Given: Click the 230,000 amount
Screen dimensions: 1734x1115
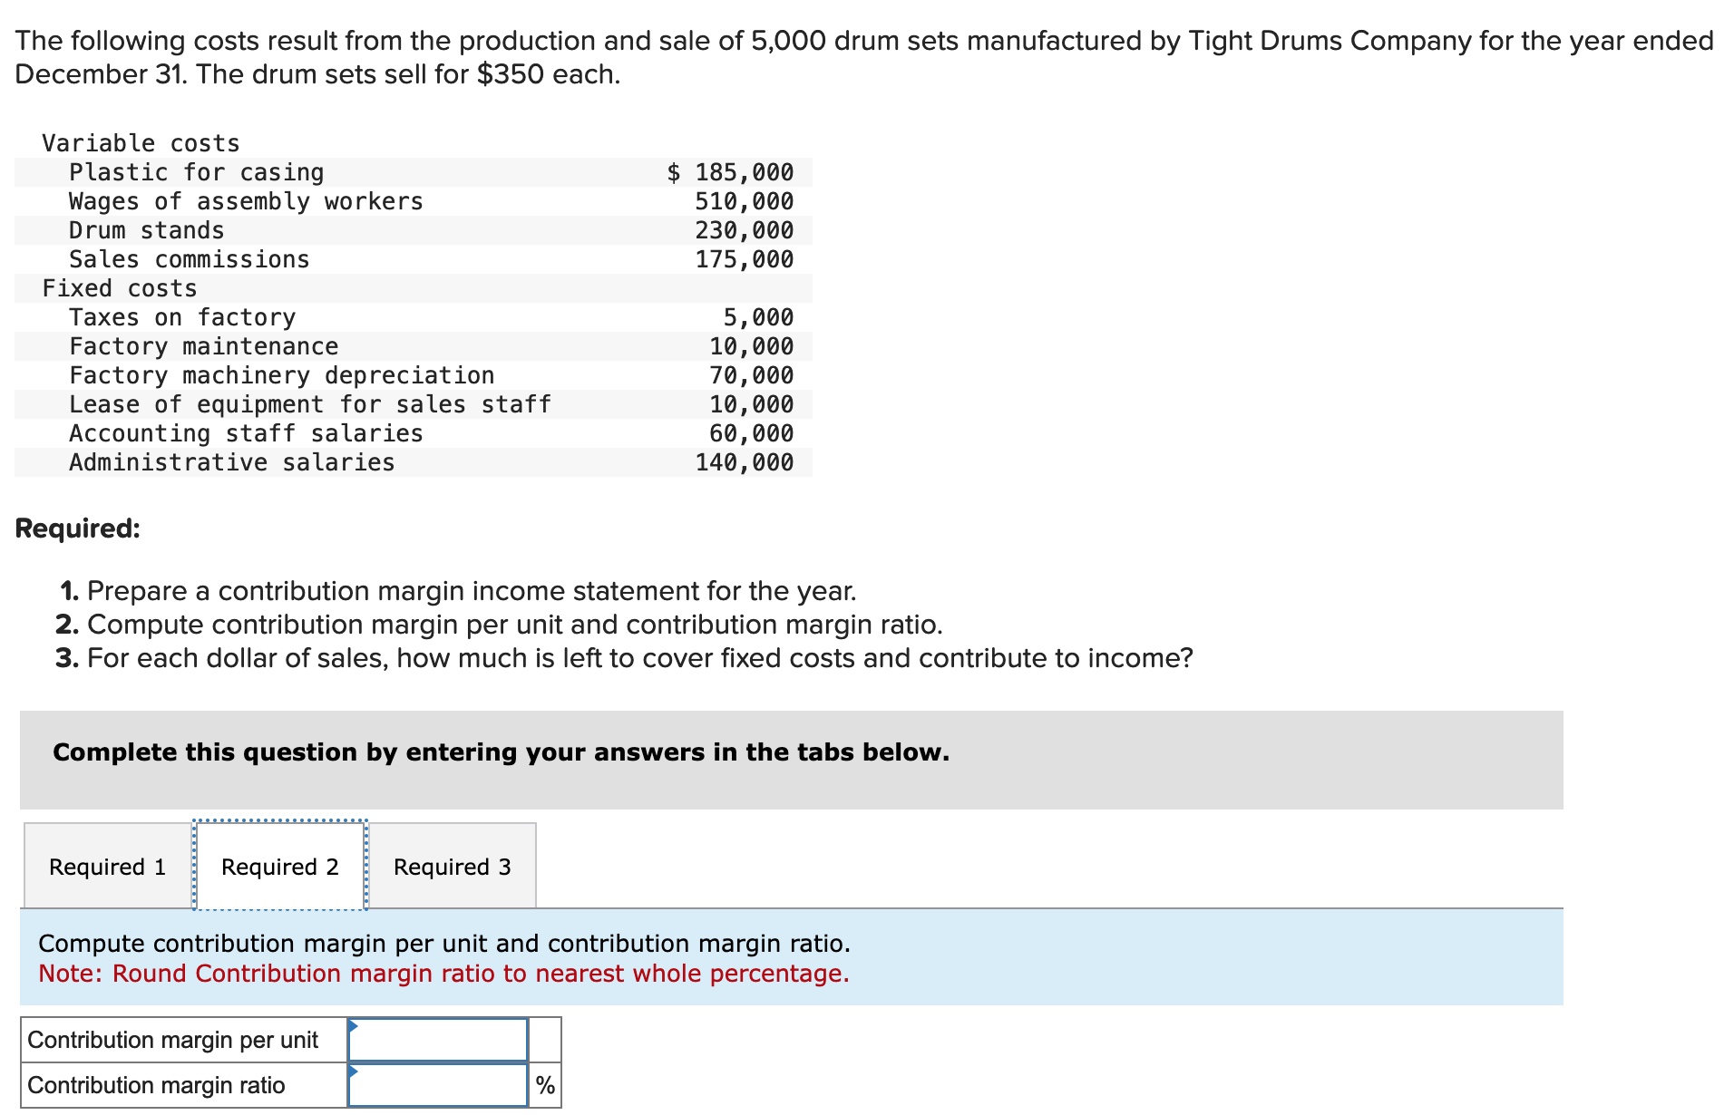Looking at the screenshot, I should pos(745,230).
